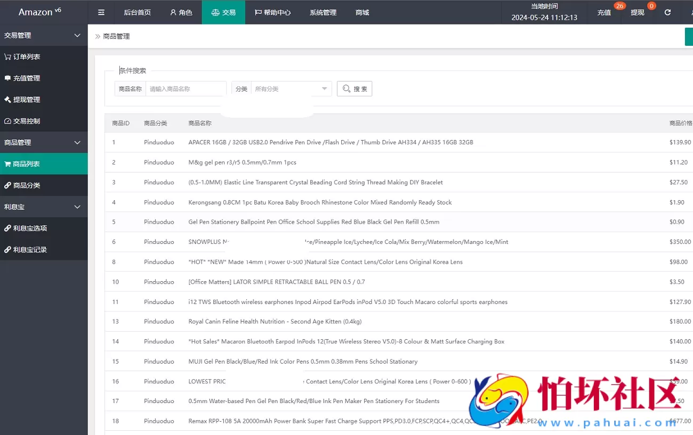Open the 系统管理 top menu
This screenshot has width=693, height=435.
(323, 12)
